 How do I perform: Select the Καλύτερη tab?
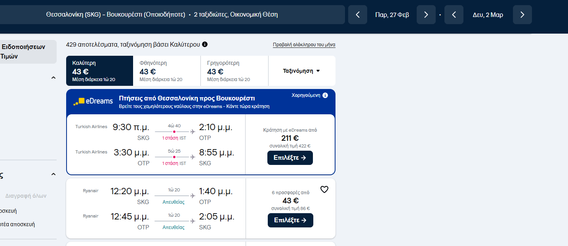point(99,71)
